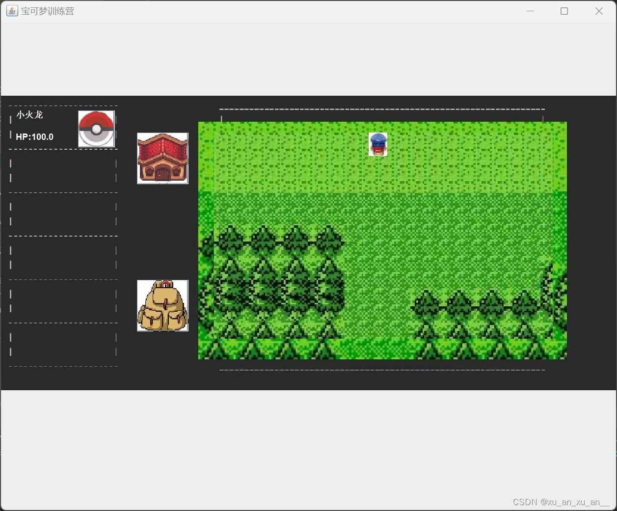This screenshot has width=617, height=511.
Task: Click the 宝可梦训练营 window title
Action: (x=48, y=11)
